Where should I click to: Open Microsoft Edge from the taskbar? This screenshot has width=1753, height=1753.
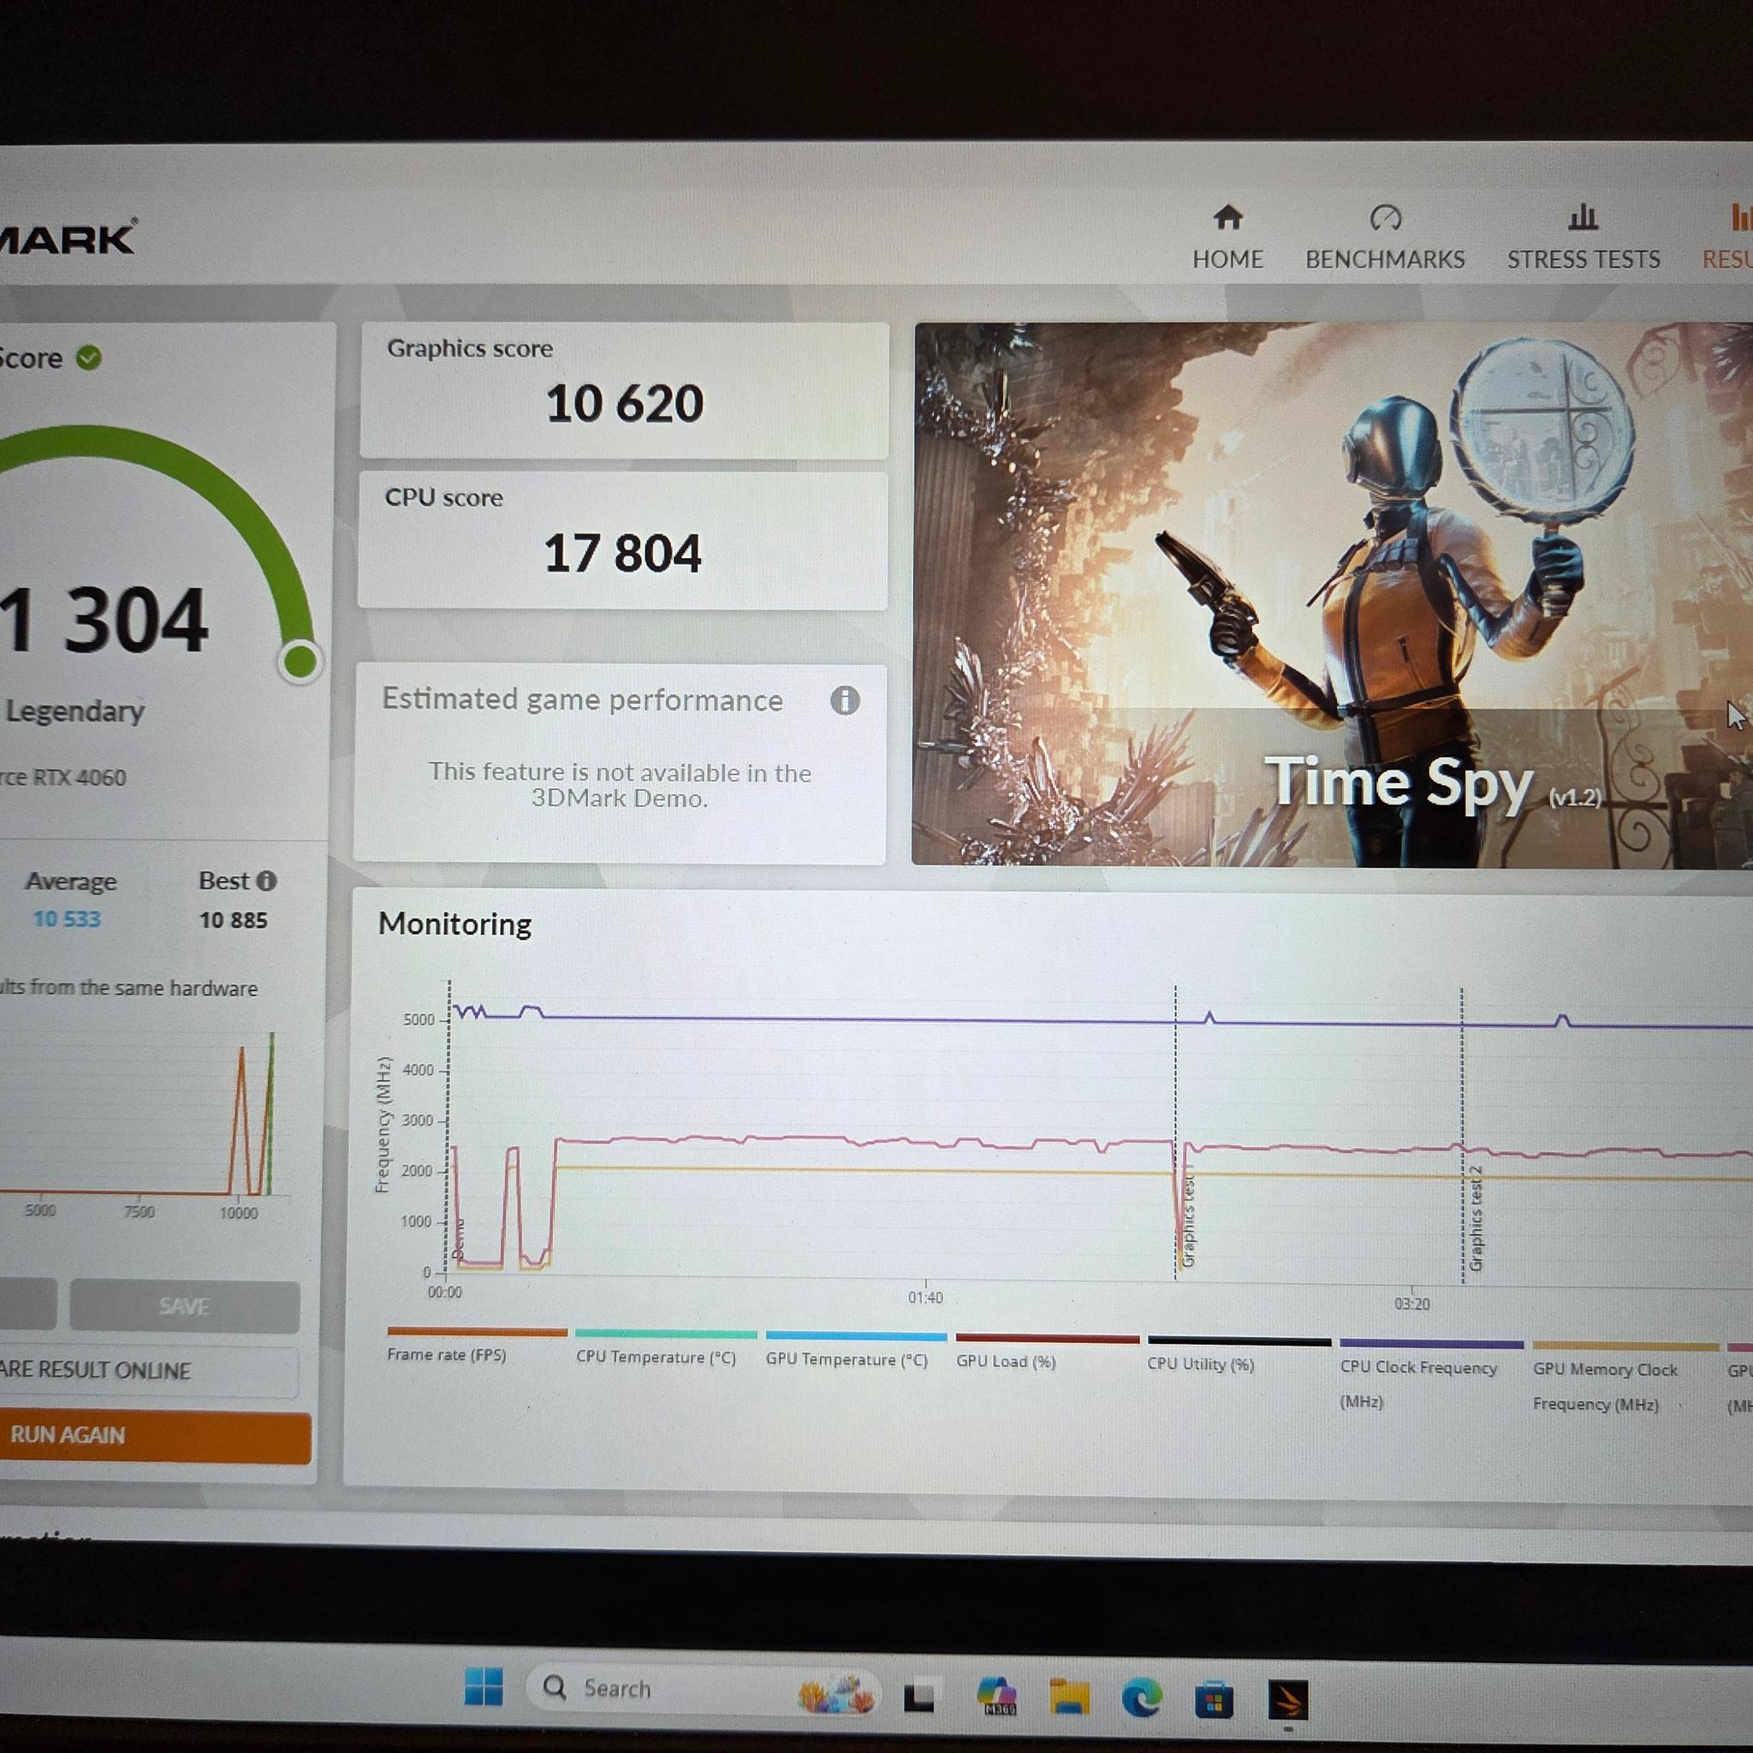[1140, 1695]
